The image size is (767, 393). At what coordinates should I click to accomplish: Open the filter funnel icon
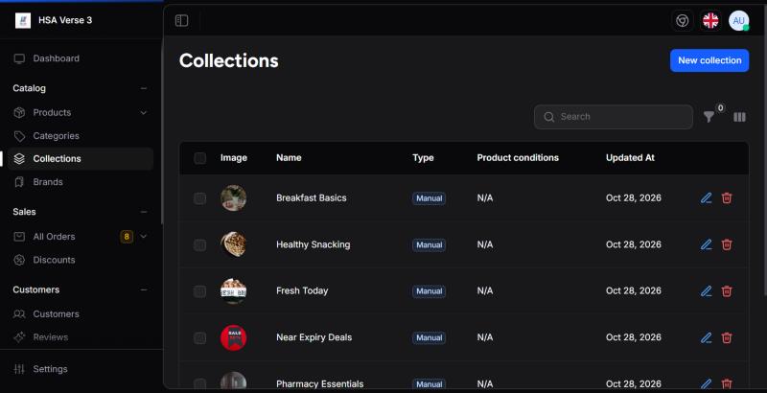pos(709,117)
